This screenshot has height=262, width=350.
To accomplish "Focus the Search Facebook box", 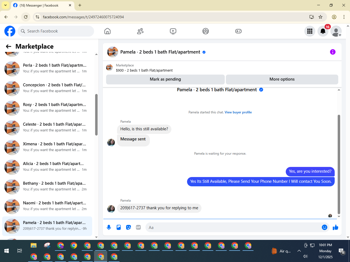I will 56,31.
